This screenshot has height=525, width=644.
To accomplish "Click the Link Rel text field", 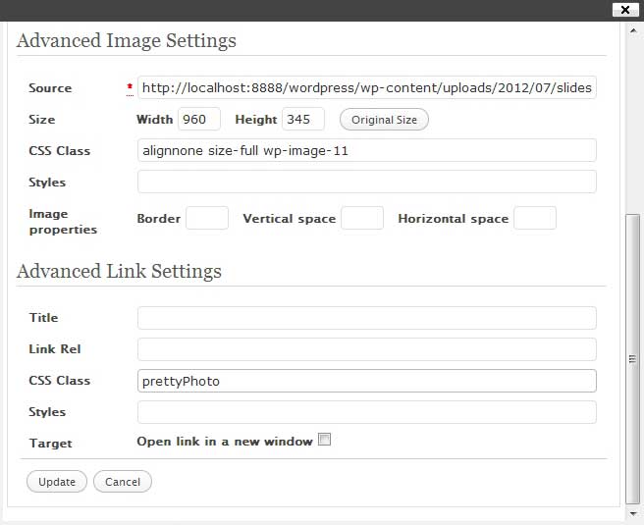I will point(366,349).
